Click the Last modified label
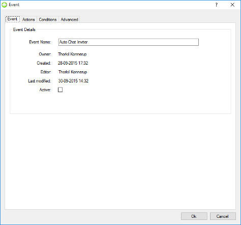This screenshot has height=225, width=241. (x=40, y=81)
